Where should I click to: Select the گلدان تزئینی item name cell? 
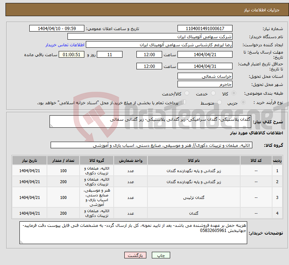[x=194, y=197]
